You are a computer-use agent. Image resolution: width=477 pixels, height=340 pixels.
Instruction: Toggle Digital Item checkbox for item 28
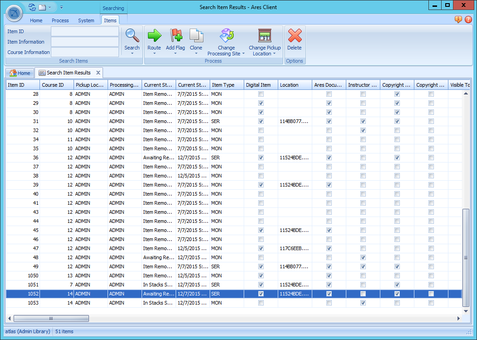click(261, 94)
